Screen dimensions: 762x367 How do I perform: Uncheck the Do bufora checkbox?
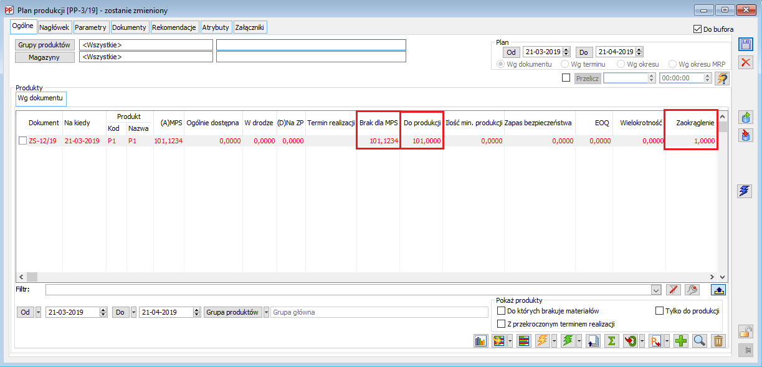coord(697,29)
